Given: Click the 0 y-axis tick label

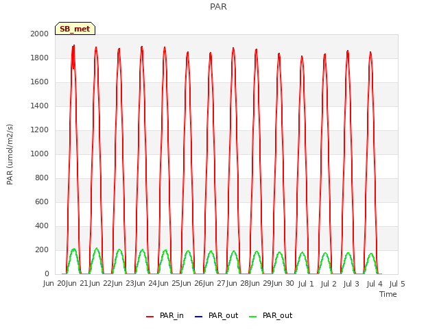Looking at the screenshot, I should (x=47, y=274).
